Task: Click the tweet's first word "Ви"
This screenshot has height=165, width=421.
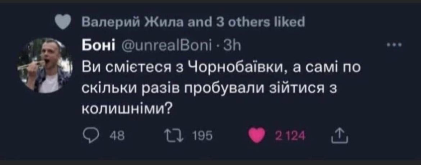Action: click(x=89, y=67)
